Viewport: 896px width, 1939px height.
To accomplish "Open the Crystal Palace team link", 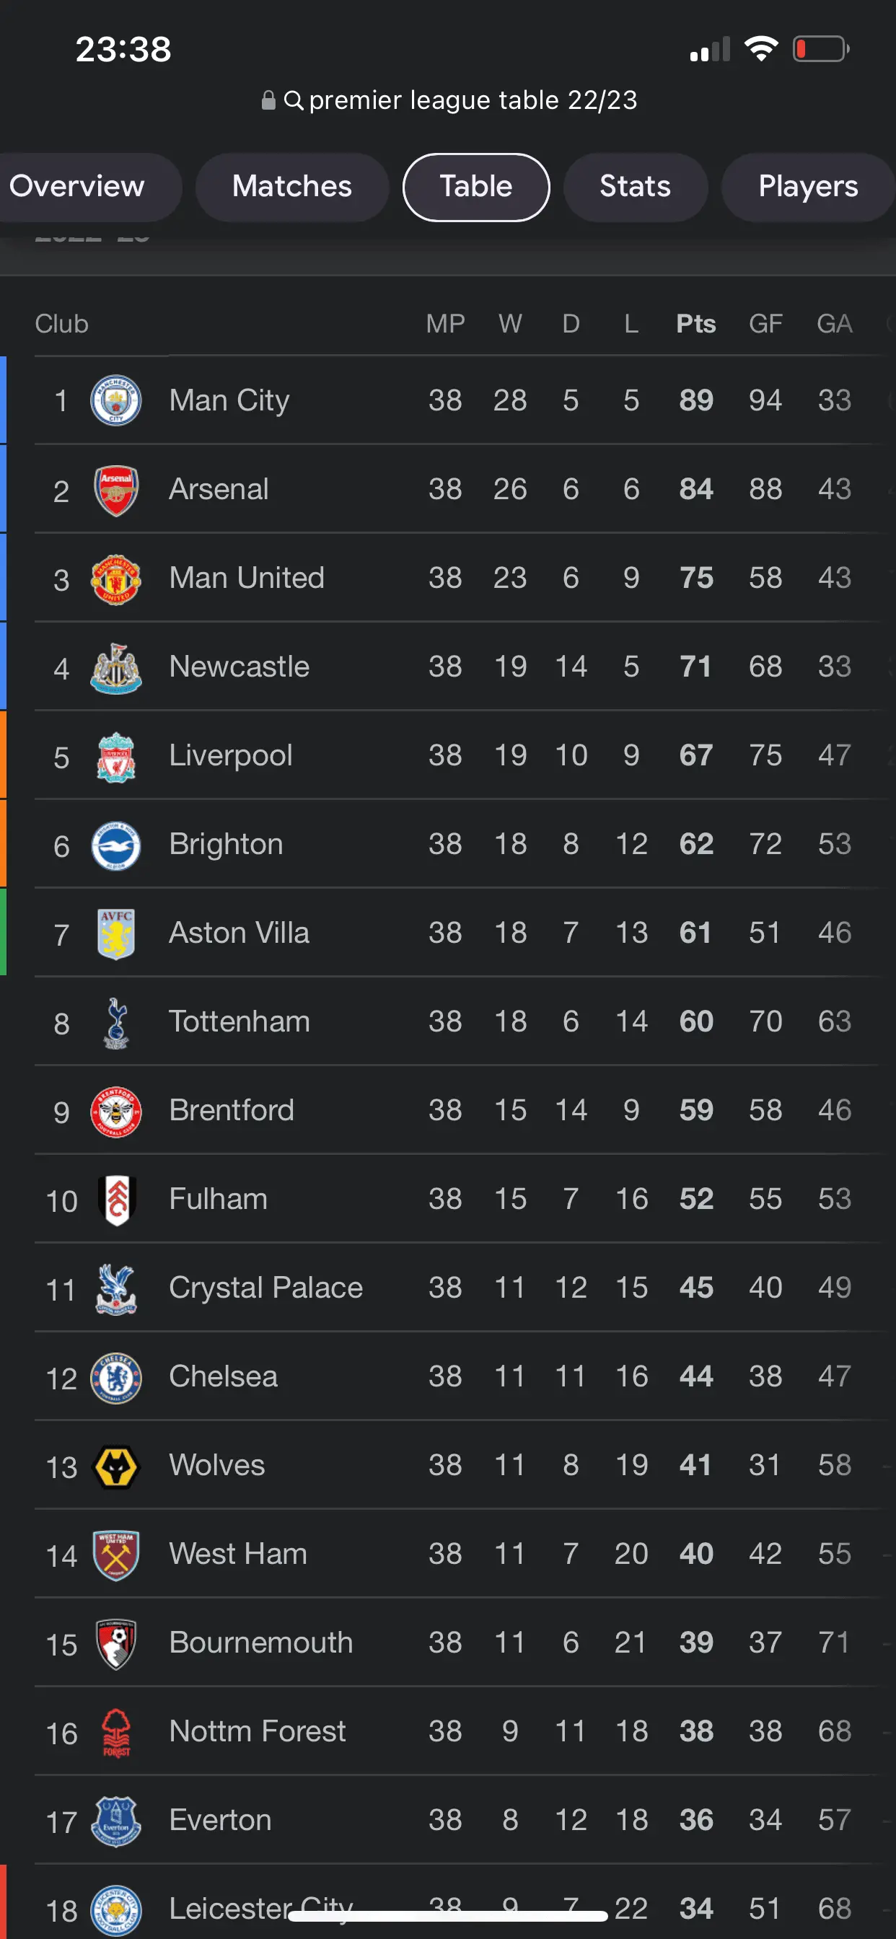I will 265,1288.
